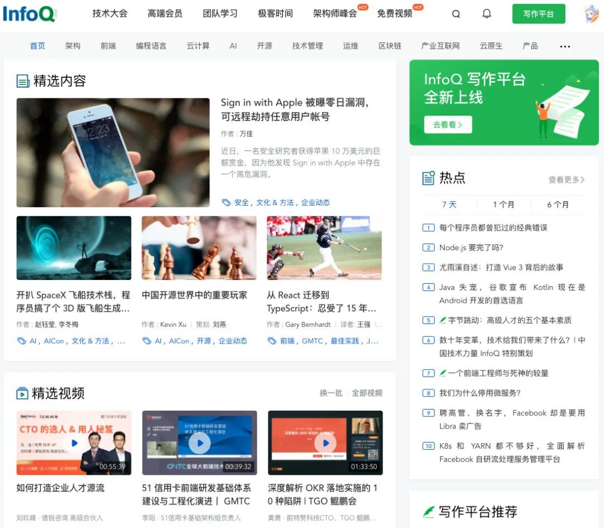
Task: Click the GMTC tag under React article
Action: click(x=312, y=341)
